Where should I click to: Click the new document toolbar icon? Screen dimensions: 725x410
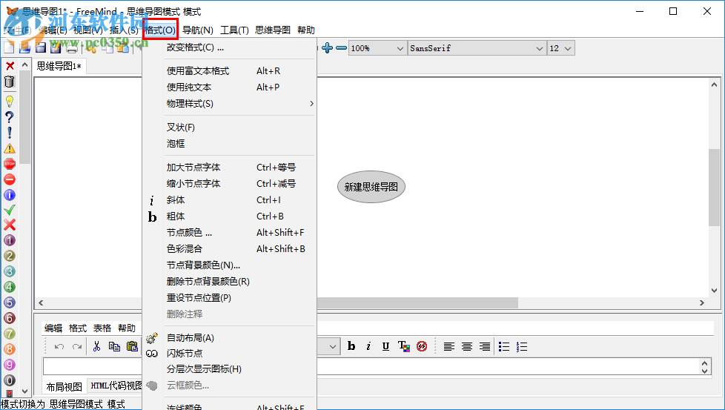(x=9, y=47)
